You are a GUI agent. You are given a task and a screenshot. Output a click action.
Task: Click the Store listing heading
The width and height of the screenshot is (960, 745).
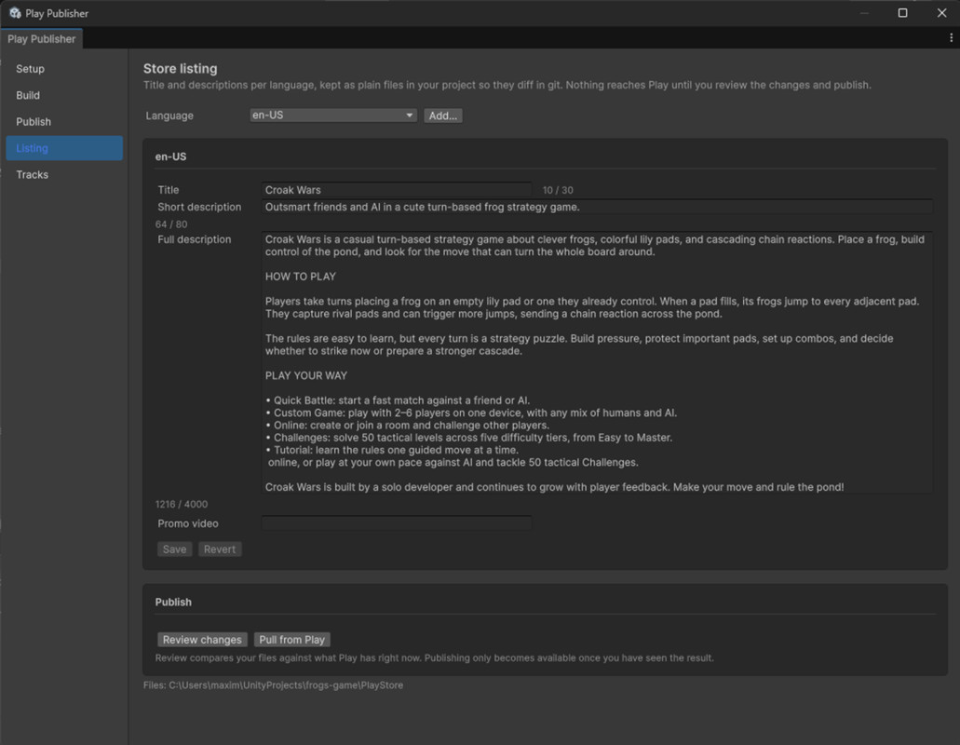[180, 69]
